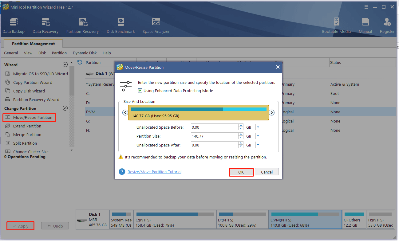Select Move/Resize Partition in sidebar
Screen dimensions: 399x242
[29, 117]
